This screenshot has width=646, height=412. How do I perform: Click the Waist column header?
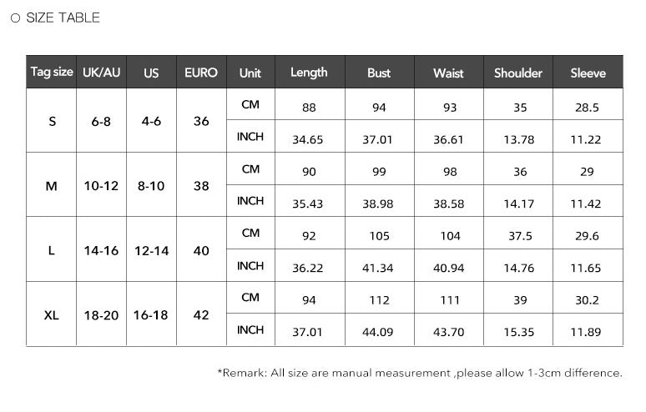click(x=449, y=72)
